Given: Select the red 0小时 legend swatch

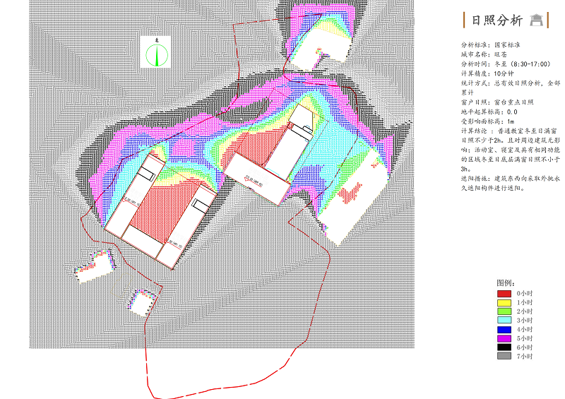Looking at the screenshot, I should click(x=504, y=292).
